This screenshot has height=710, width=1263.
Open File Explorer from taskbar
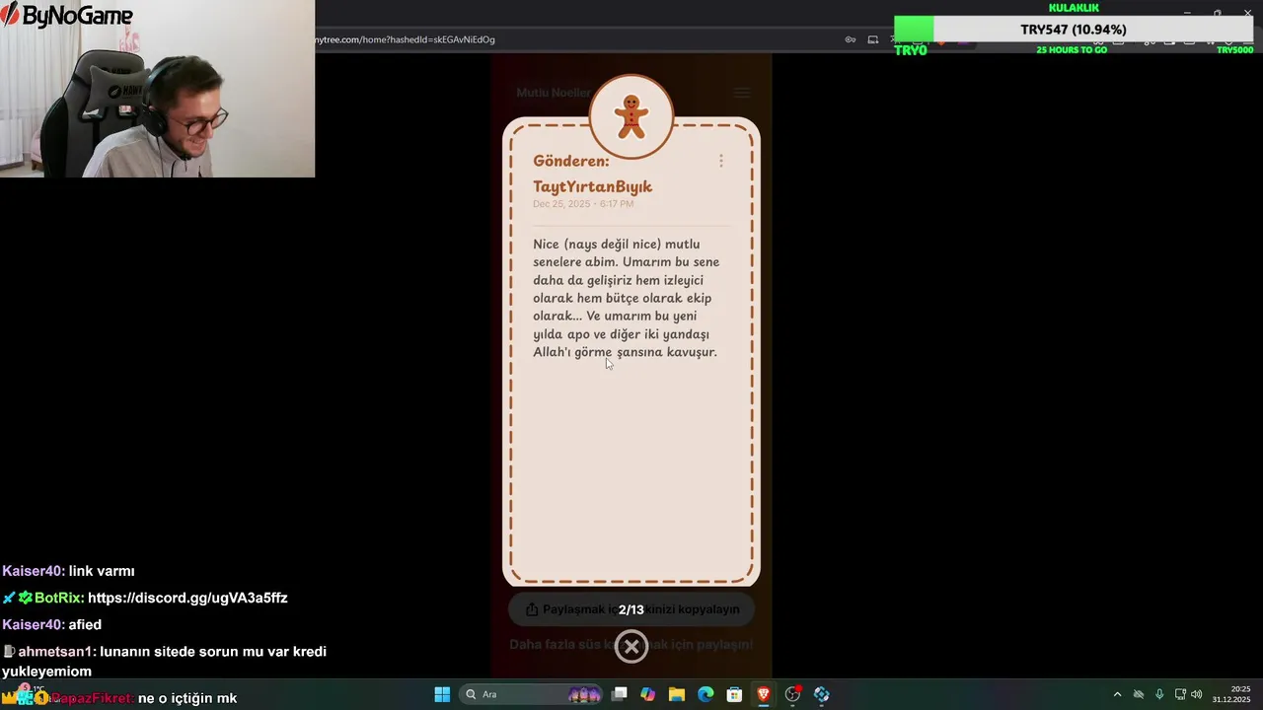(676, 694)
